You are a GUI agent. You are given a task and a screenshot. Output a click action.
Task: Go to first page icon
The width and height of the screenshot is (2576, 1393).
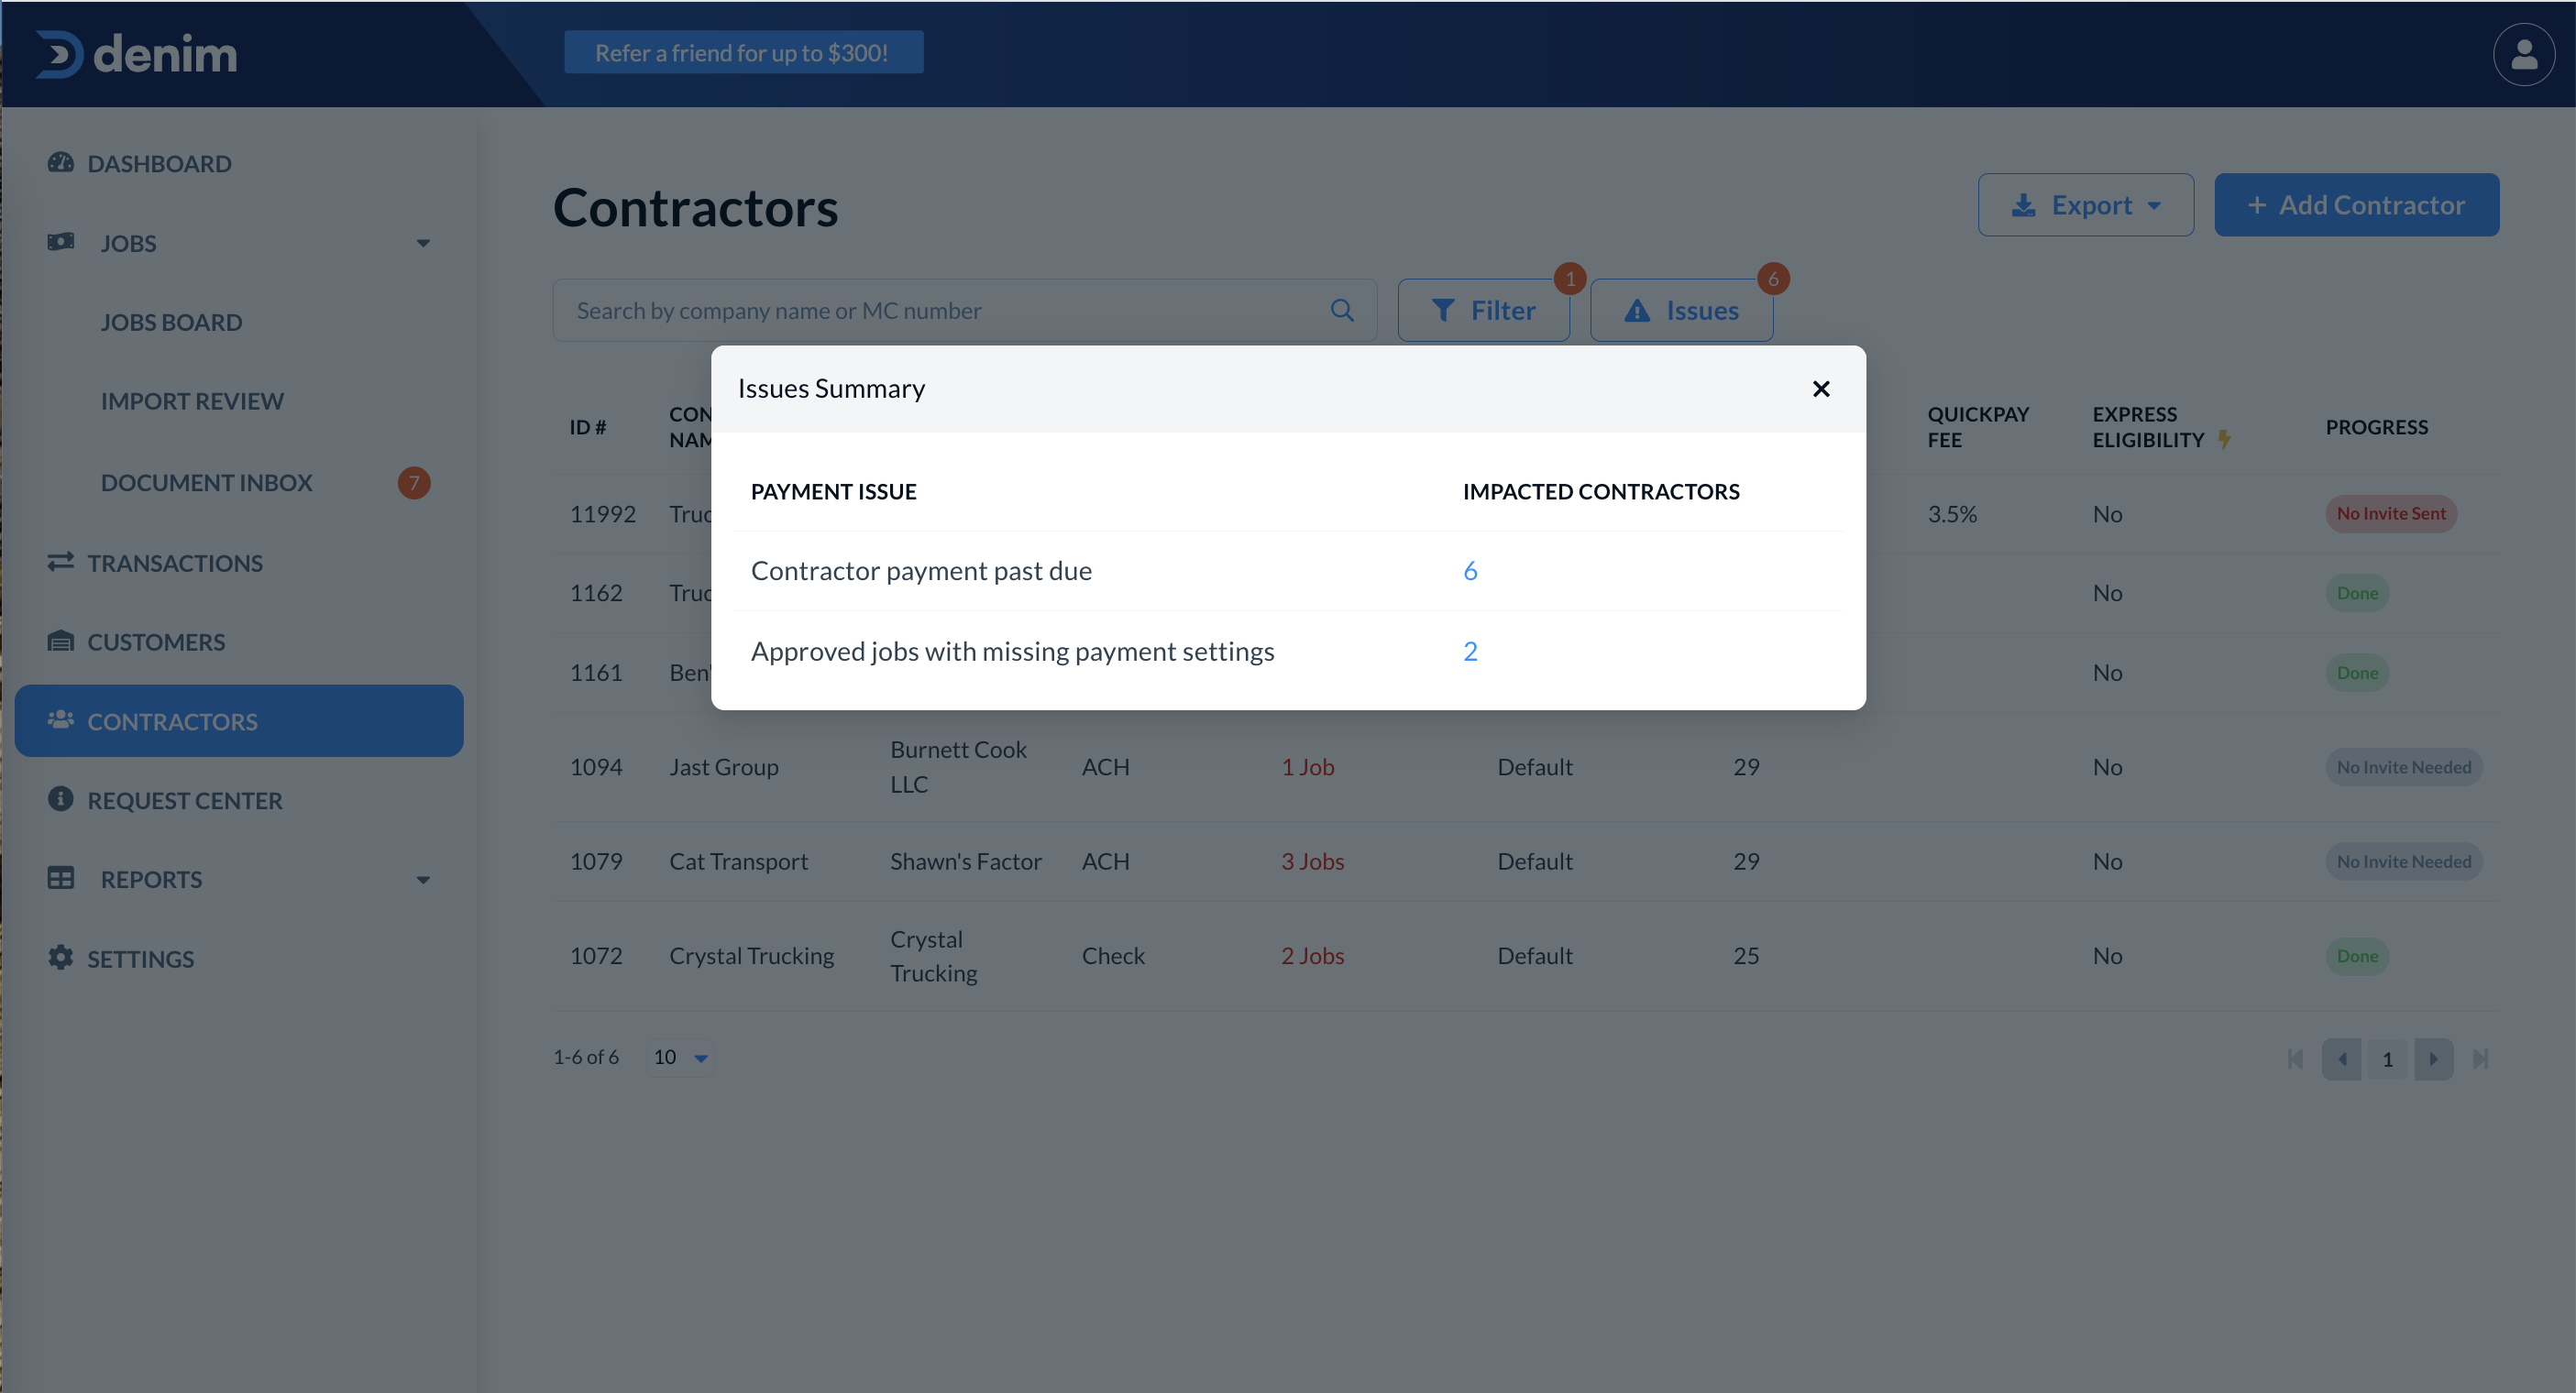pos(2295,1060)
